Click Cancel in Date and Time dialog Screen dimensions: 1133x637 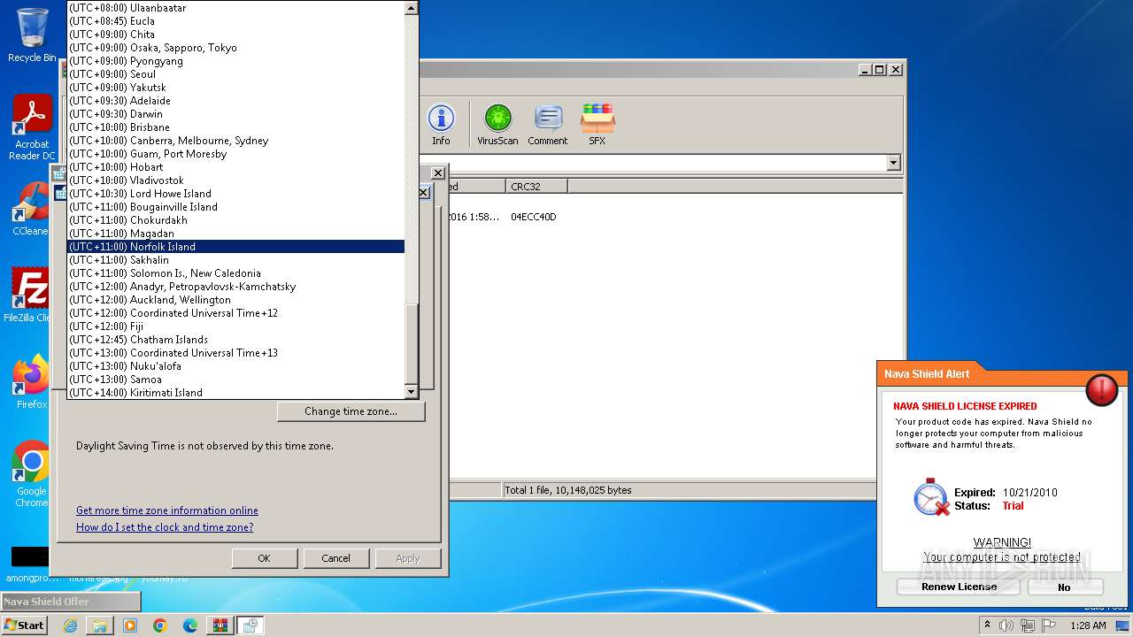pos(335,558)
